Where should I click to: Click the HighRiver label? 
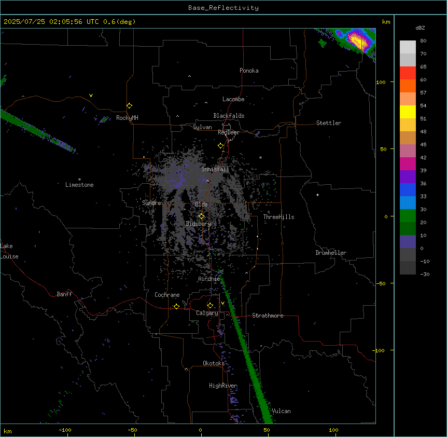[223, 386]
